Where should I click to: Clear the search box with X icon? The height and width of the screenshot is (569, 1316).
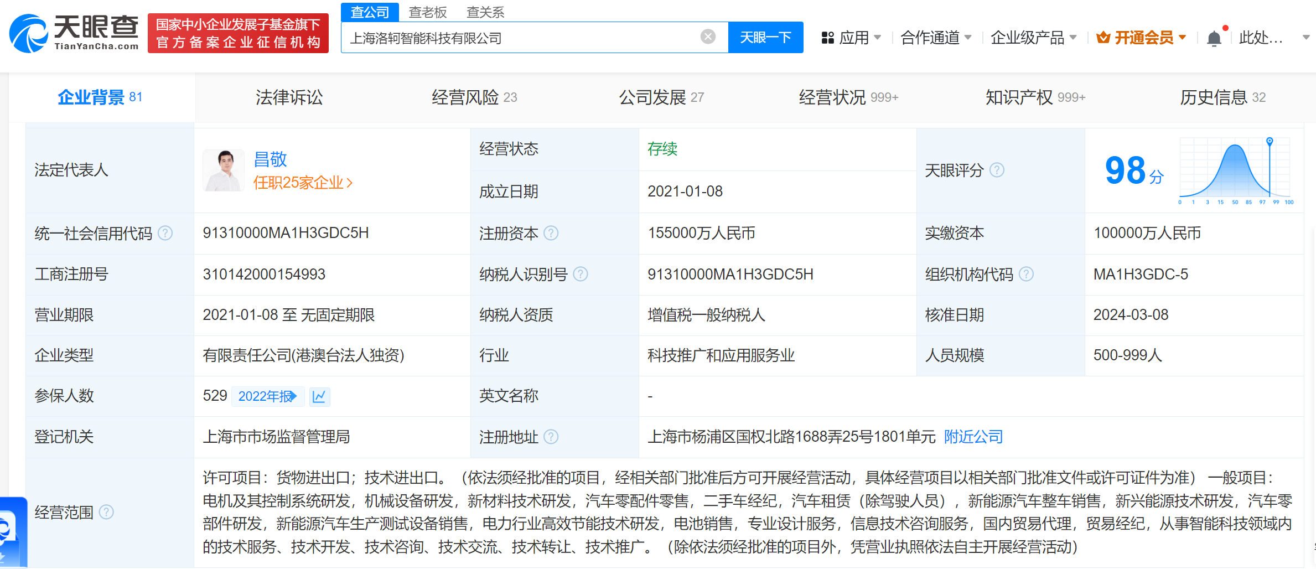point(708,37)
